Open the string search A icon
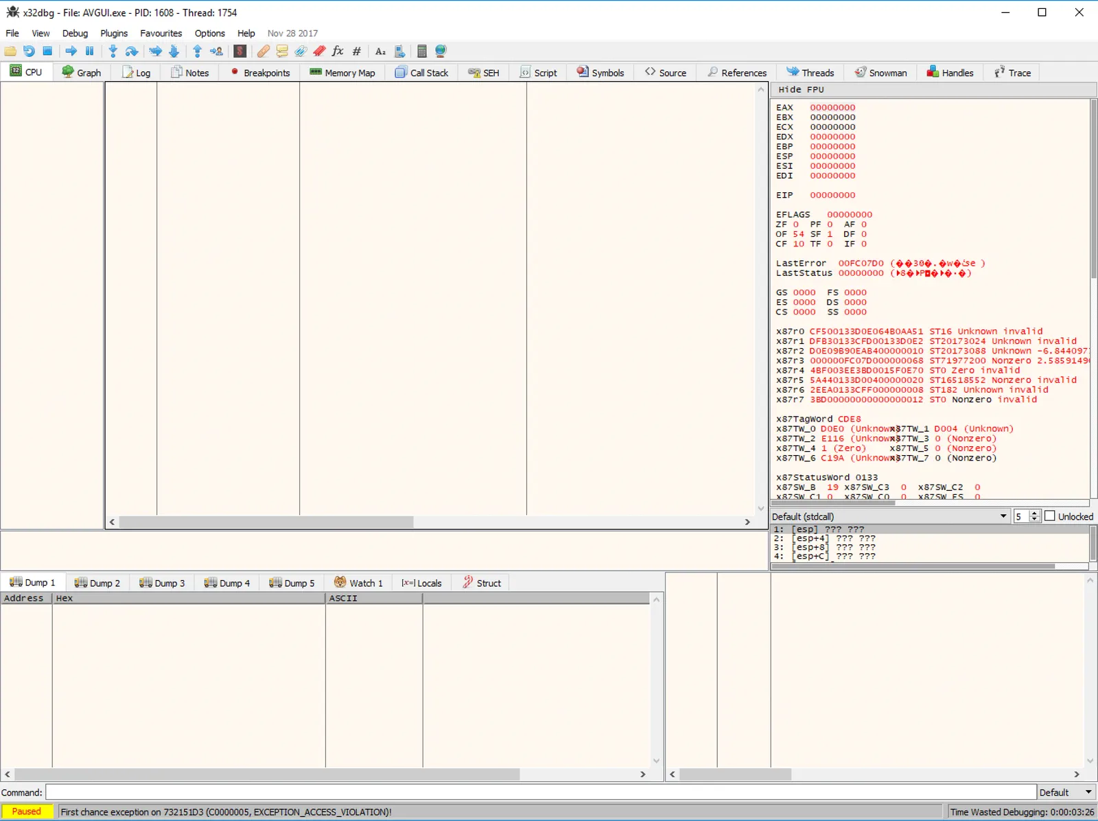Viewport: 1098px width, 821px height. click(380, 51)
